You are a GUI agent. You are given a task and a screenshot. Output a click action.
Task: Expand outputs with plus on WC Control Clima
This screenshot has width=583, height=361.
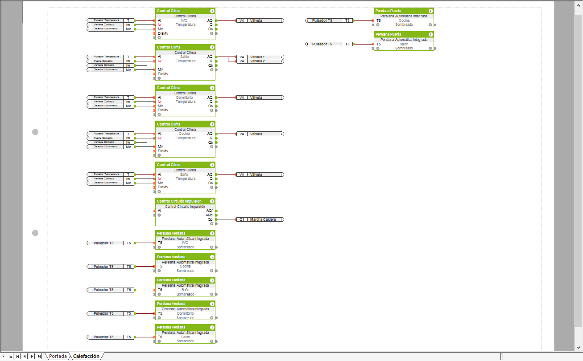click(212, 33)
